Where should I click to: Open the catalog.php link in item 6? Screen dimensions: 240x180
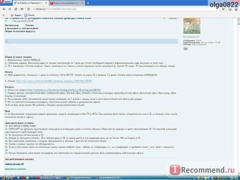pyautogui.click(x=64, y=90)
